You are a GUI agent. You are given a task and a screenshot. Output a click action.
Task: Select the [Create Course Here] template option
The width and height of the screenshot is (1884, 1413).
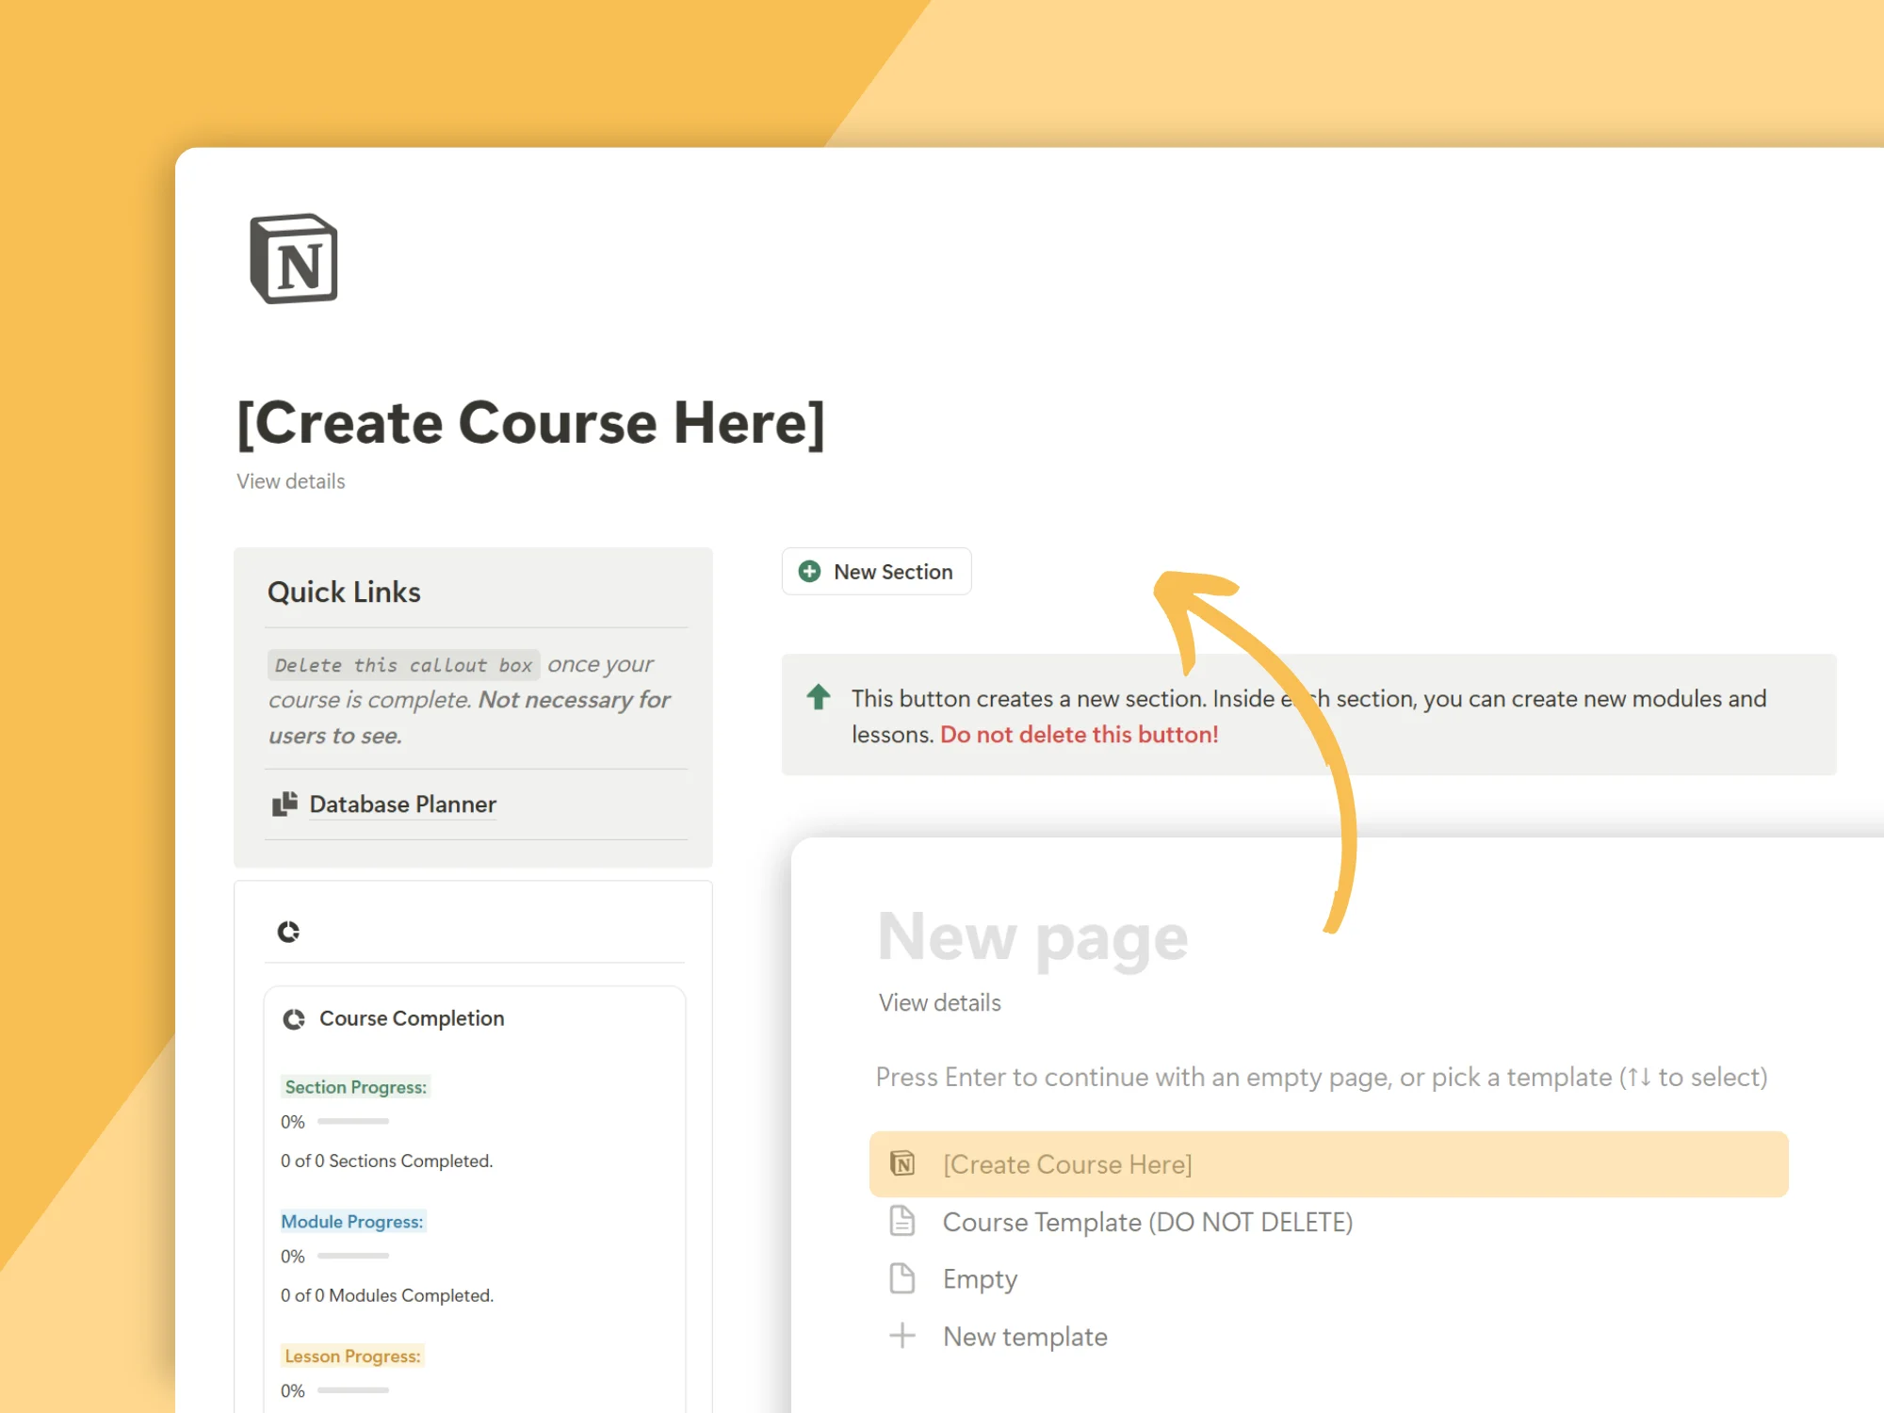[x=1067, y=1164]
